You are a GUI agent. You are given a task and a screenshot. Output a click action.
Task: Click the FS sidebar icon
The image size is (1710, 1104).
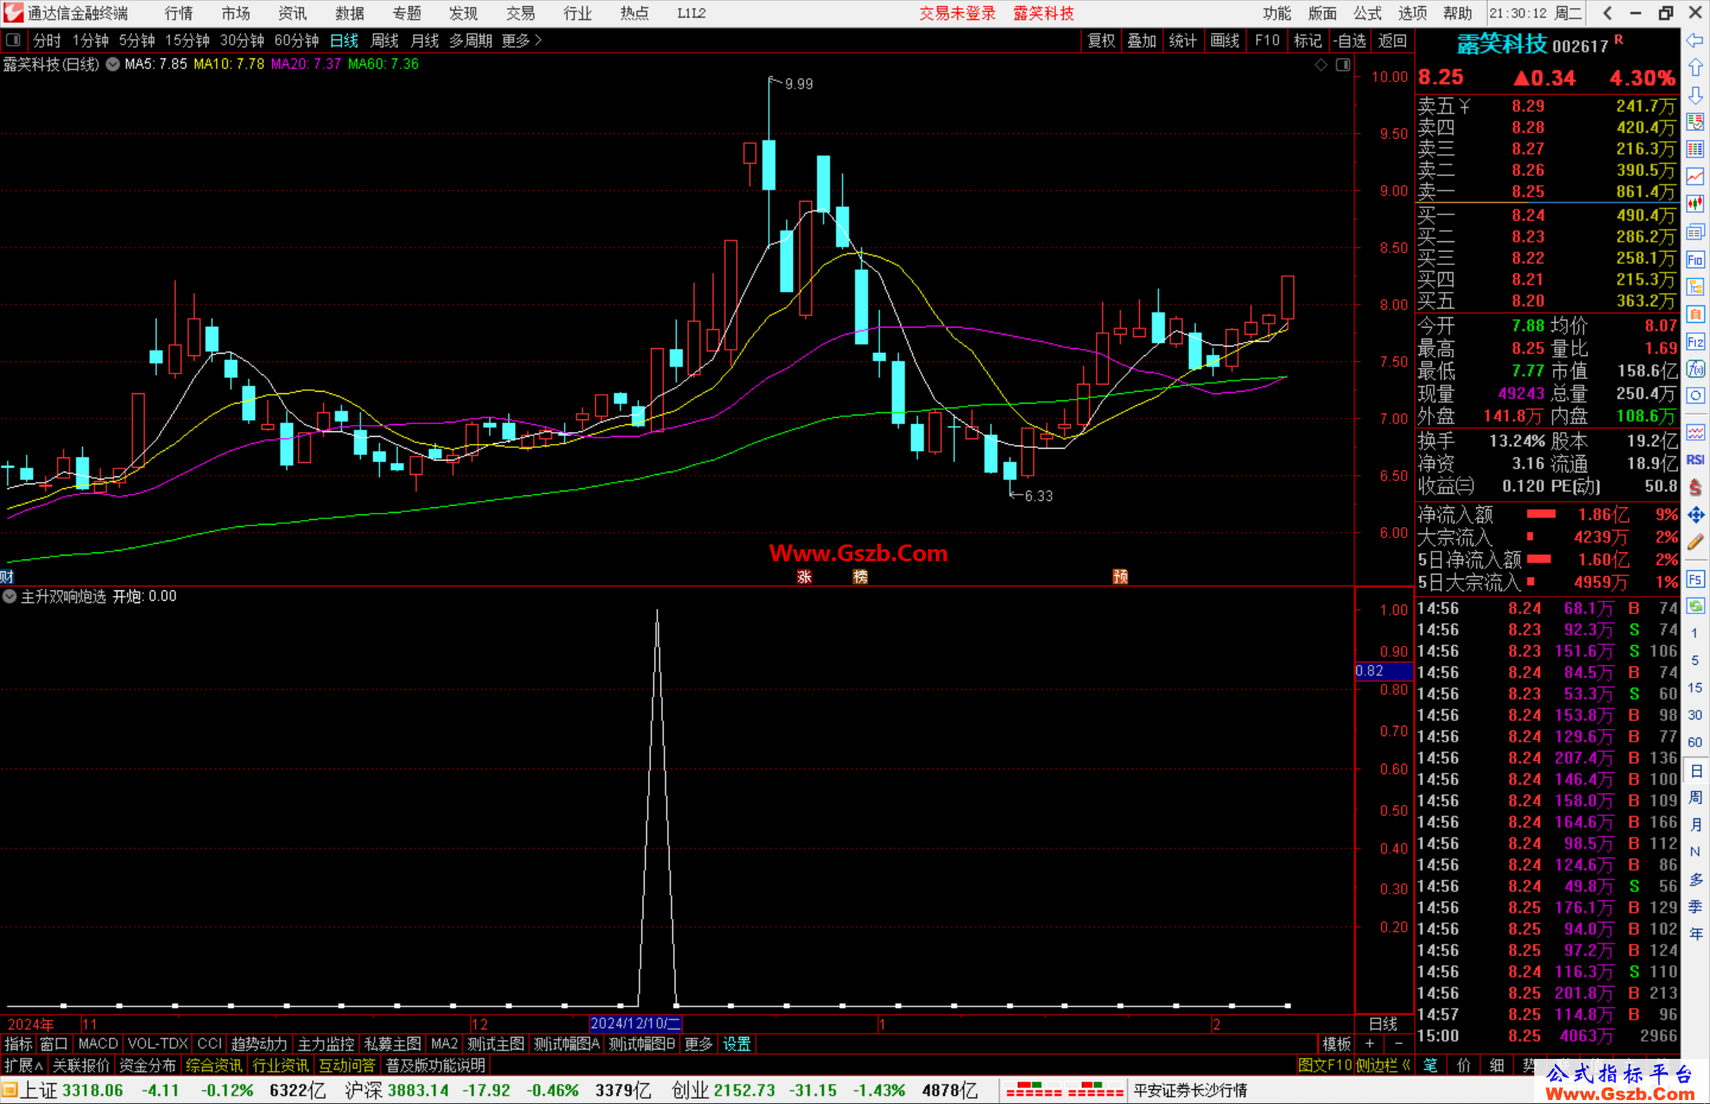(x=1695, y=579)
